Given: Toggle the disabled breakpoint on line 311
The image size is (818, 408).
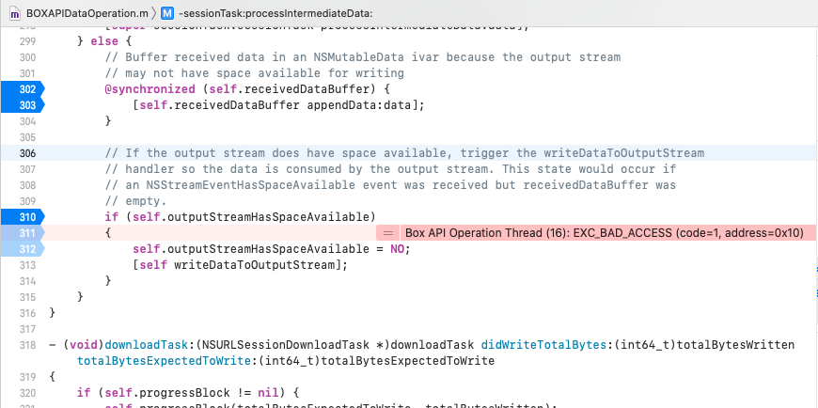Looking at the screenshot, I should tap(23, 233).
